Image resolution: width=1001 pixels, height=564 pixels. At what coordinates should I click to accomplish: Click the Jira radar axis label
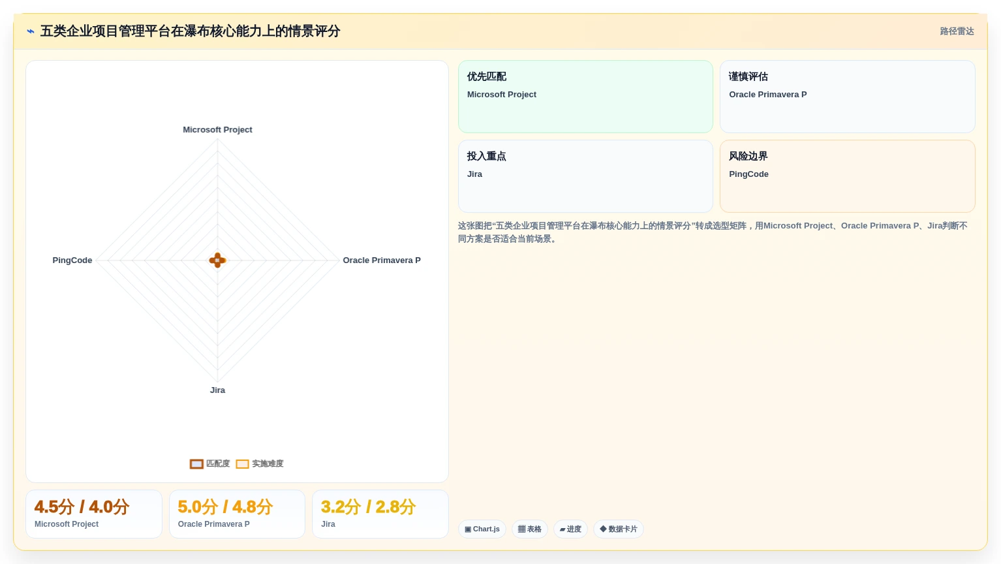(x=217, y=390)
